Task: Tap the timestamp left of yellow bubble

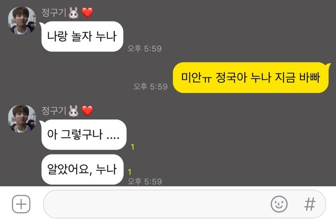Action: coord(150,87)
